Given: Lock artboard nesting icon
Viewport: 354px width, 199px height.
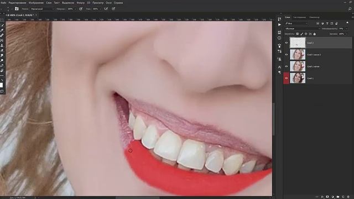Looking at the screenshot, I should click(310, 34).
